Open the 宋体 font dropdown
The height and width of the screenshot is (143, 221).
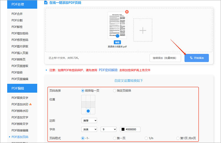[89, 129]
